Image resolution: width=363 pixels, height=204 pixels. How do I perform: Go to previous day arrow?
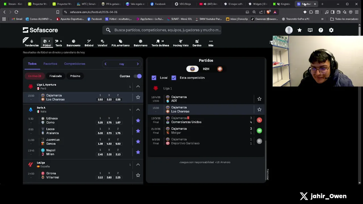click(x=105, y=64)
